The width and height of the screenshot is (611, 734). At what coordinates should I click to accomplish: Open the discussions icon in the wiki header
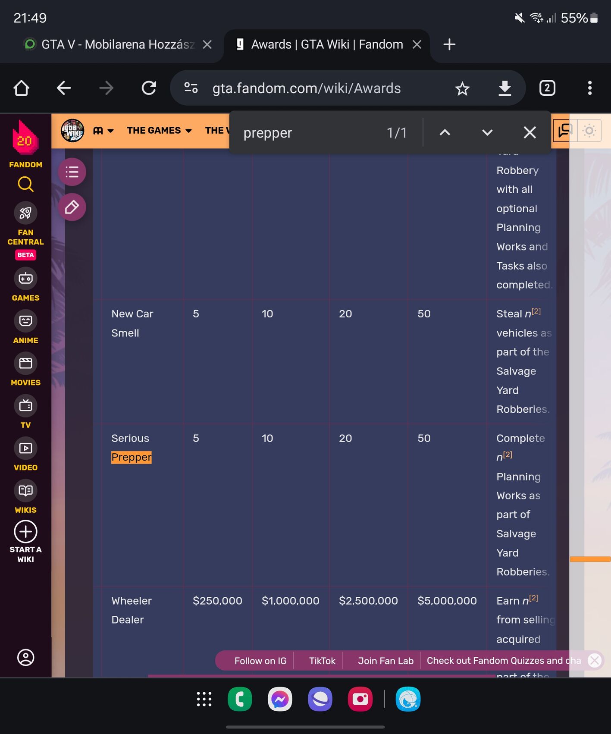[564, 130]
